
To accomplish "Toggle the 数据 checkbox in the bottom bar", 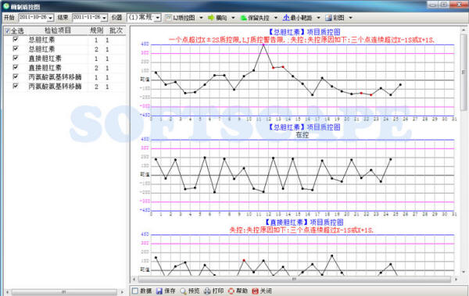I will click(135, 291).
